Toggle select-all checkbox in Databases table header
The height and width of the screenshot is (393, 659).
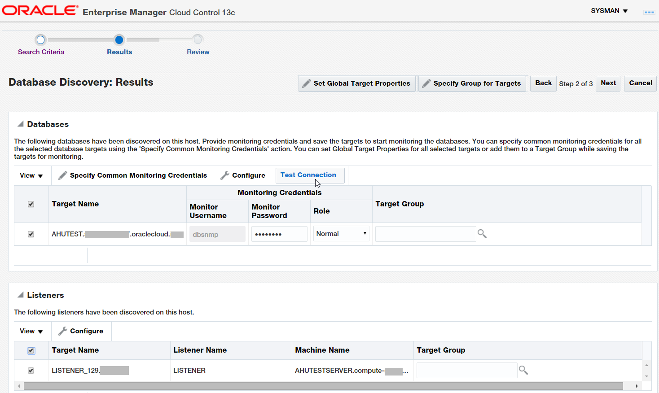[31, 204]
